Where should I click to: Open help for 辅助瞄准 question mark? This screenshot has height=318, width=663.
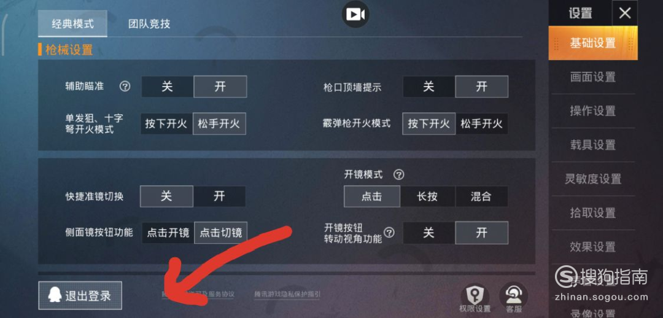[125, 87]
